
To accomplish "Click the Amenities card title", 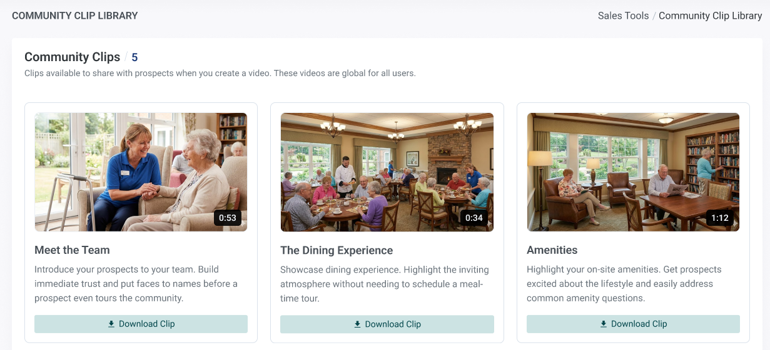I will (552, 250).
